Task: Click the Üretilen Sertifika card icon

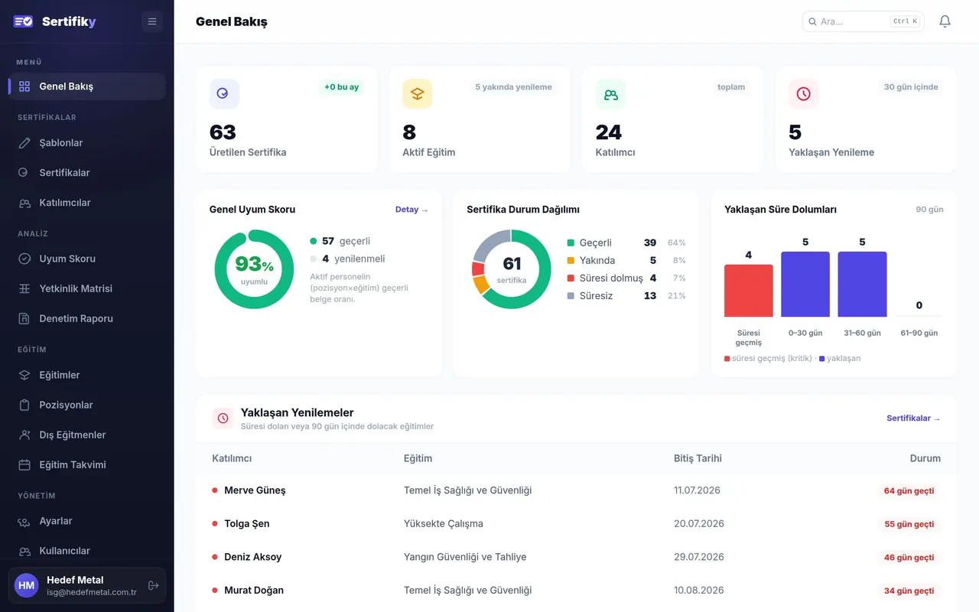Action: [224, 93]
